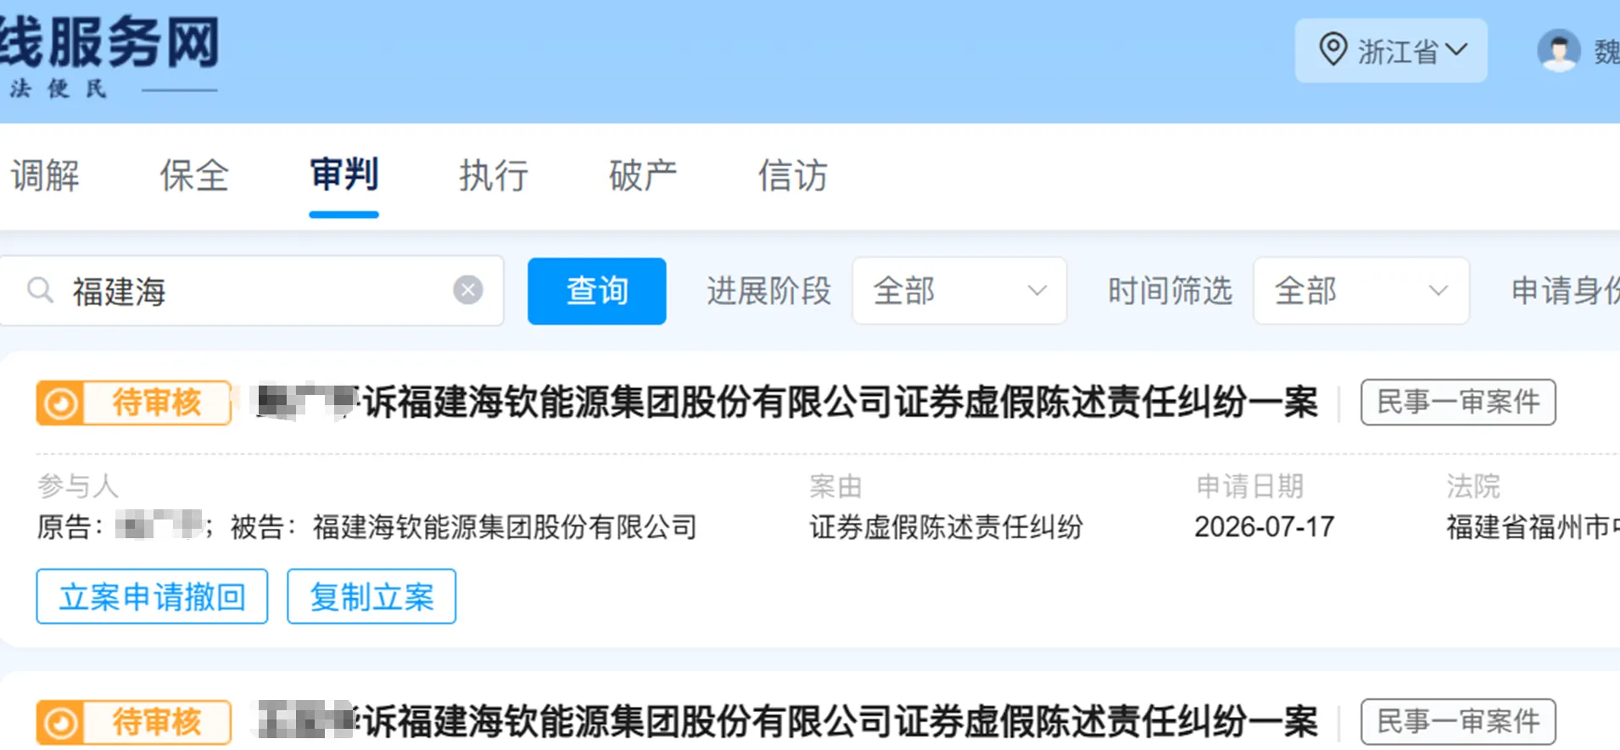Click the court name 福建省福州市
Screen dimensions: 1620x750
1533,527
